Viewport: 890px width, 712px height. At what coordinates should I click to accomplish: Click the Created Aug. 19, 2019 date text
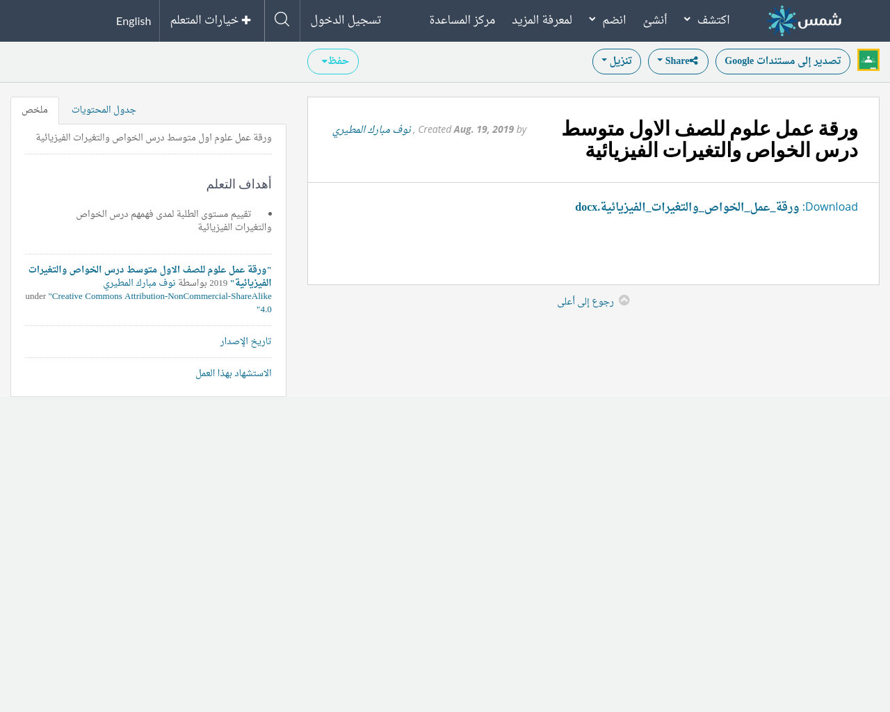click(x=466, y=129)
